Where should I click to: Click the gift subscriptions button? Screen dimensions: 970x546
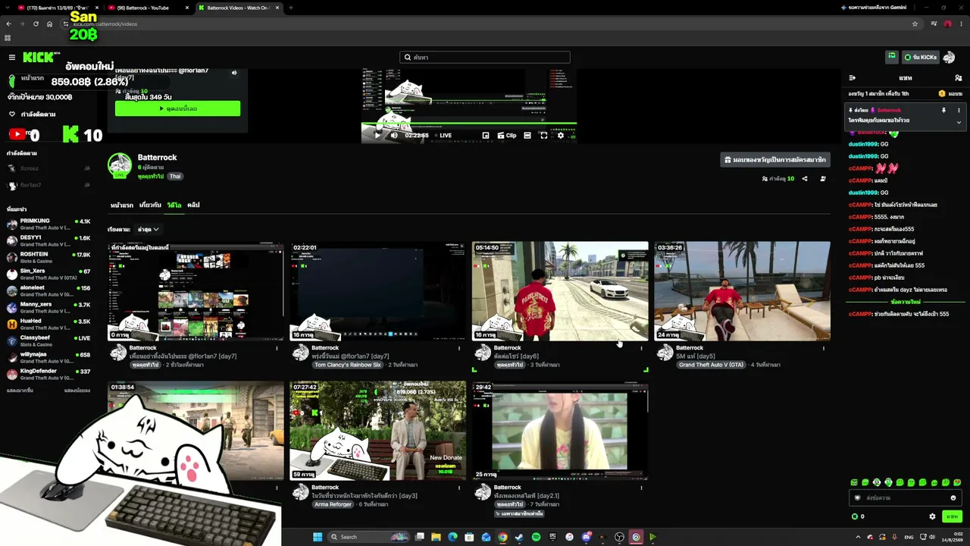coord(775,160)
